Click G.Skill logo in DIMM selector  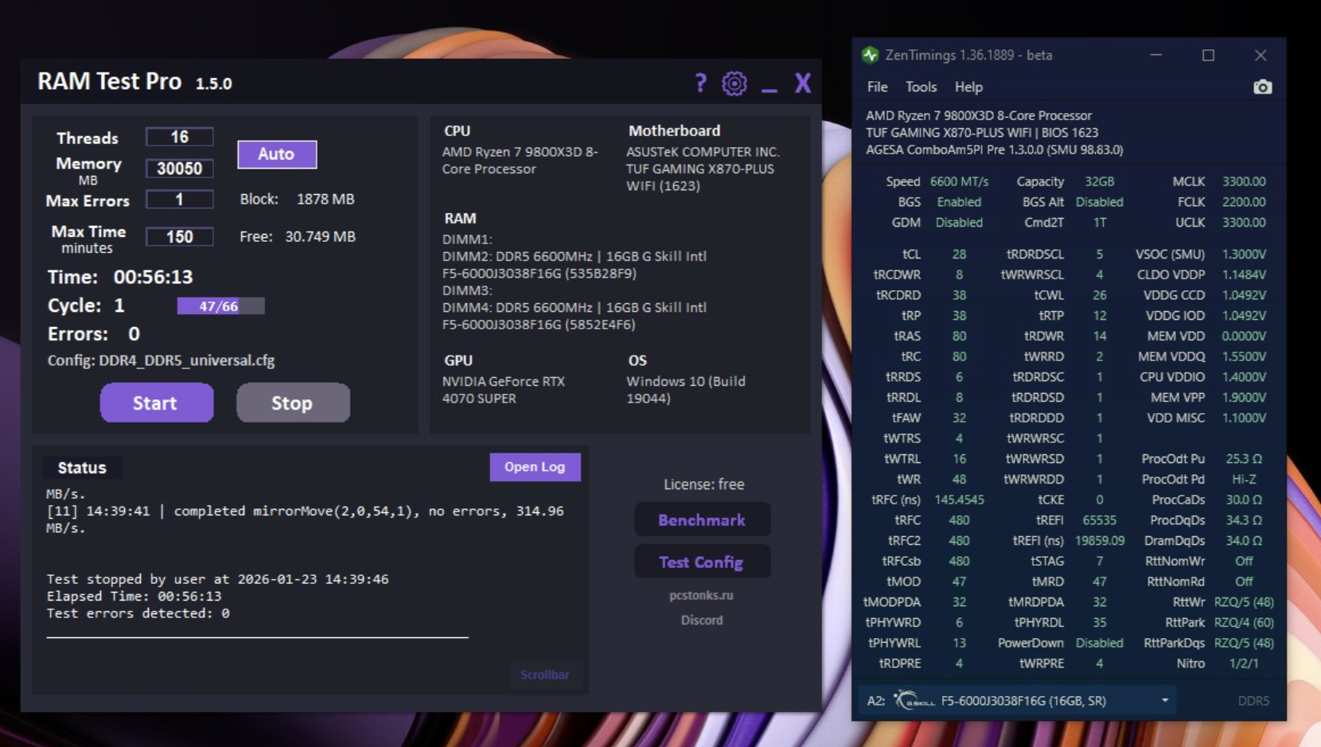click(x=914, y=700)
